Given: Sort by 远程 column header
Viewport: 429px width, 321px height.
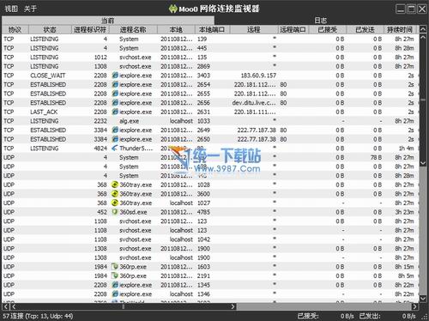Looking at the screenshot, I should (x=254, y=29).
